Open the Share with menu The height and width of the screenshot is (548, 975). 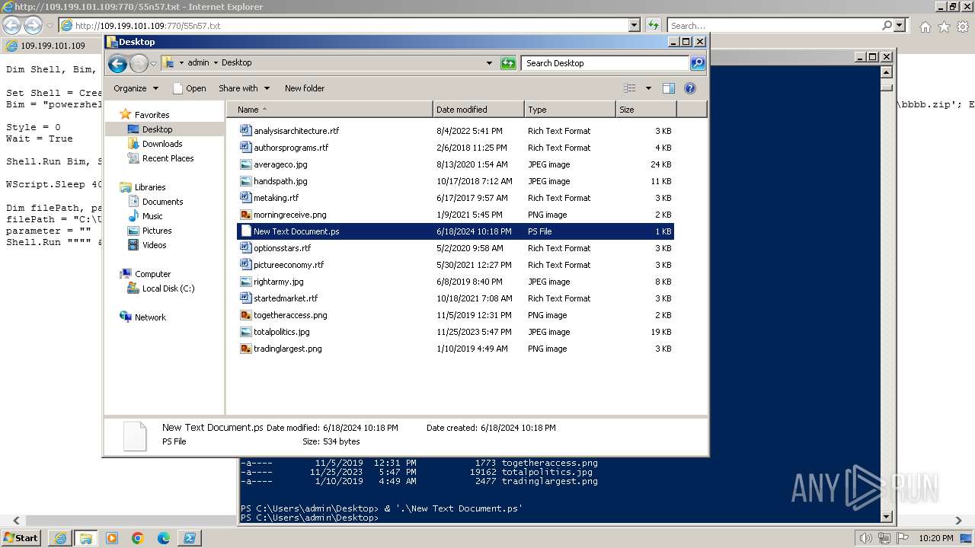pyautogui.click(x=244, y=88)
